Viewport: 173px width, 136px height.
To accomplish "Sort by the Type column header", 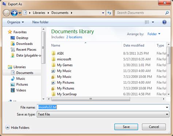I will click(160, 45).
